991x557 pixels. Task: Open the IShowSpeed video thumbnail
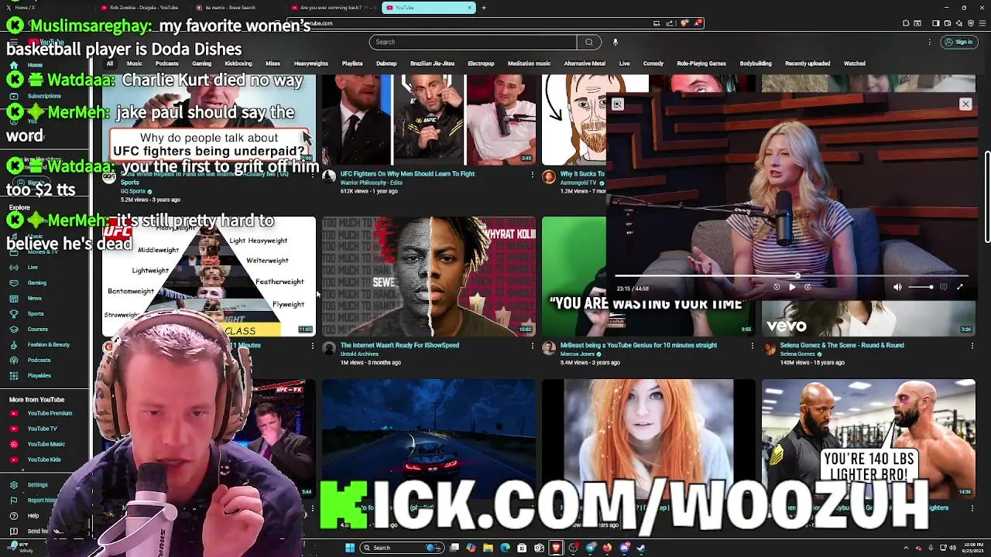pos(428,276)
